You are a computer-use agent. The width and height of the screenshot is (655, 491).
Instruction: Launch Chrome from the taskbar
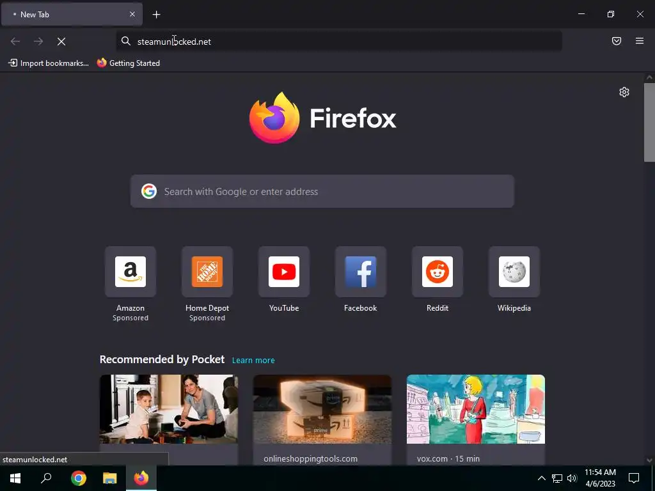tap(79, 478)
